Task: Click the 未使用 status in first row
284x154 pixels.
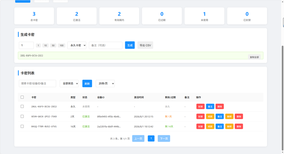Action: (86, 106)
